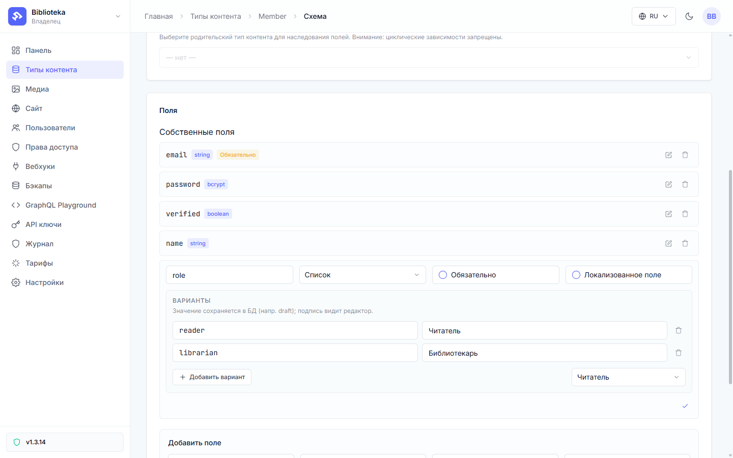The height and width of the screenshot is (458, 733).
Task: Click the v1.3.14 version button
Action: tap(65, 442)
